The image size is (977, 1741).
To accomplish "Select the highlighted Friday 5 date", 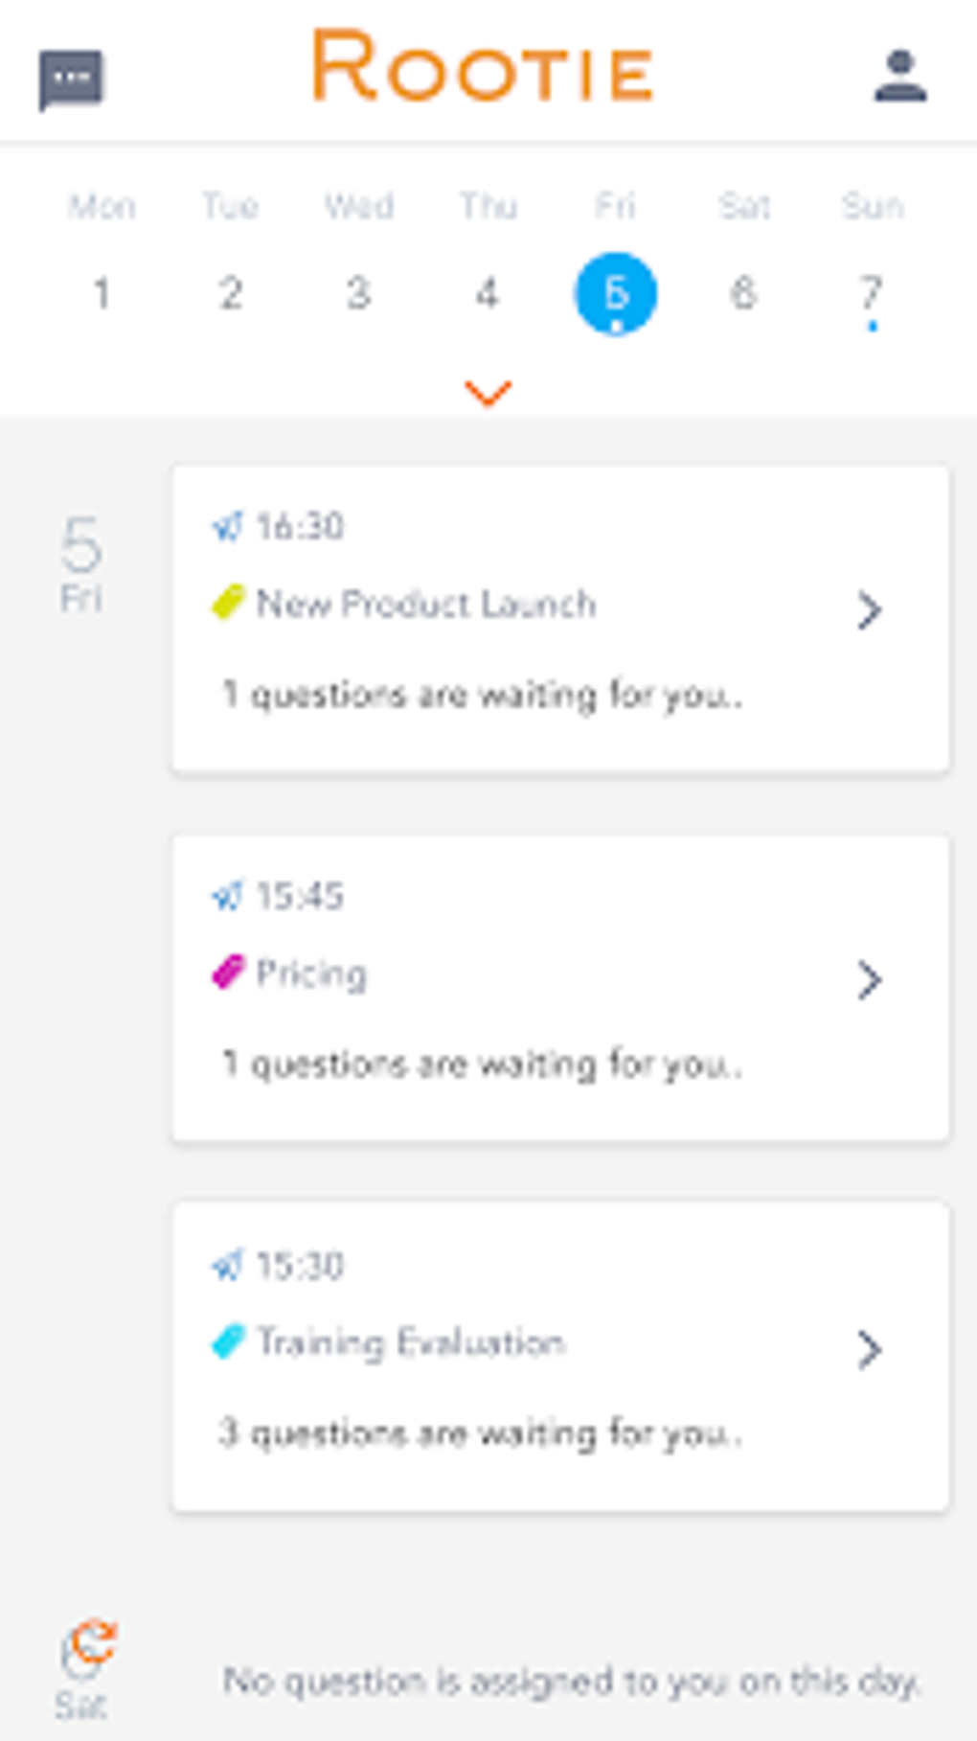I will tap(615, 293).
